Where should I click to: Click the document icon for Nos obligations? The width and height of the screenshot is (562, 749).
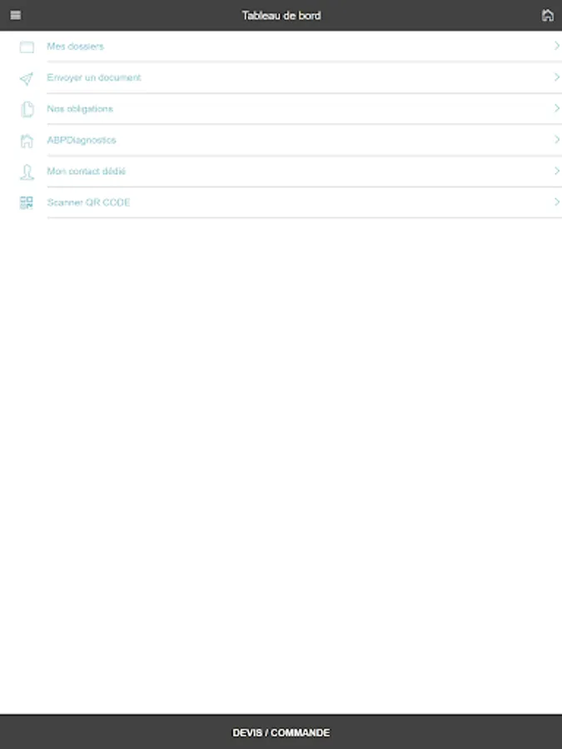(x=27, y=109)
